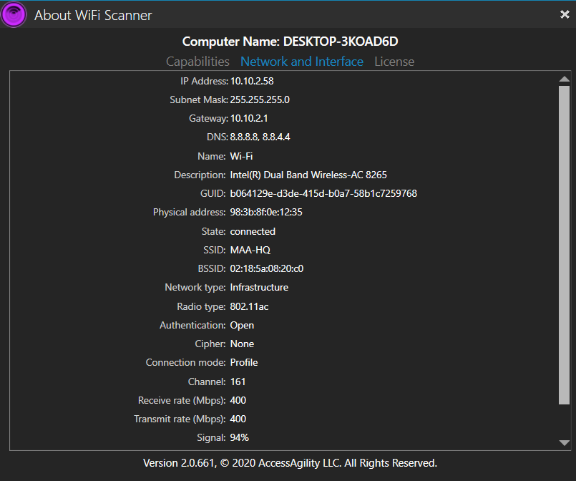This screenshot has height=481, width=576.
Task: Click the channel value 161
Action: click(238, 382)
